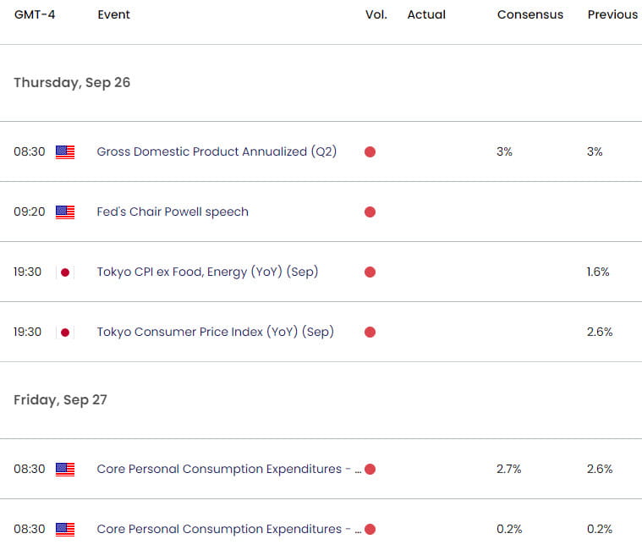Click red volatility dot for Powell speech
Screen dimensions: 642x550
coord(370,212)
